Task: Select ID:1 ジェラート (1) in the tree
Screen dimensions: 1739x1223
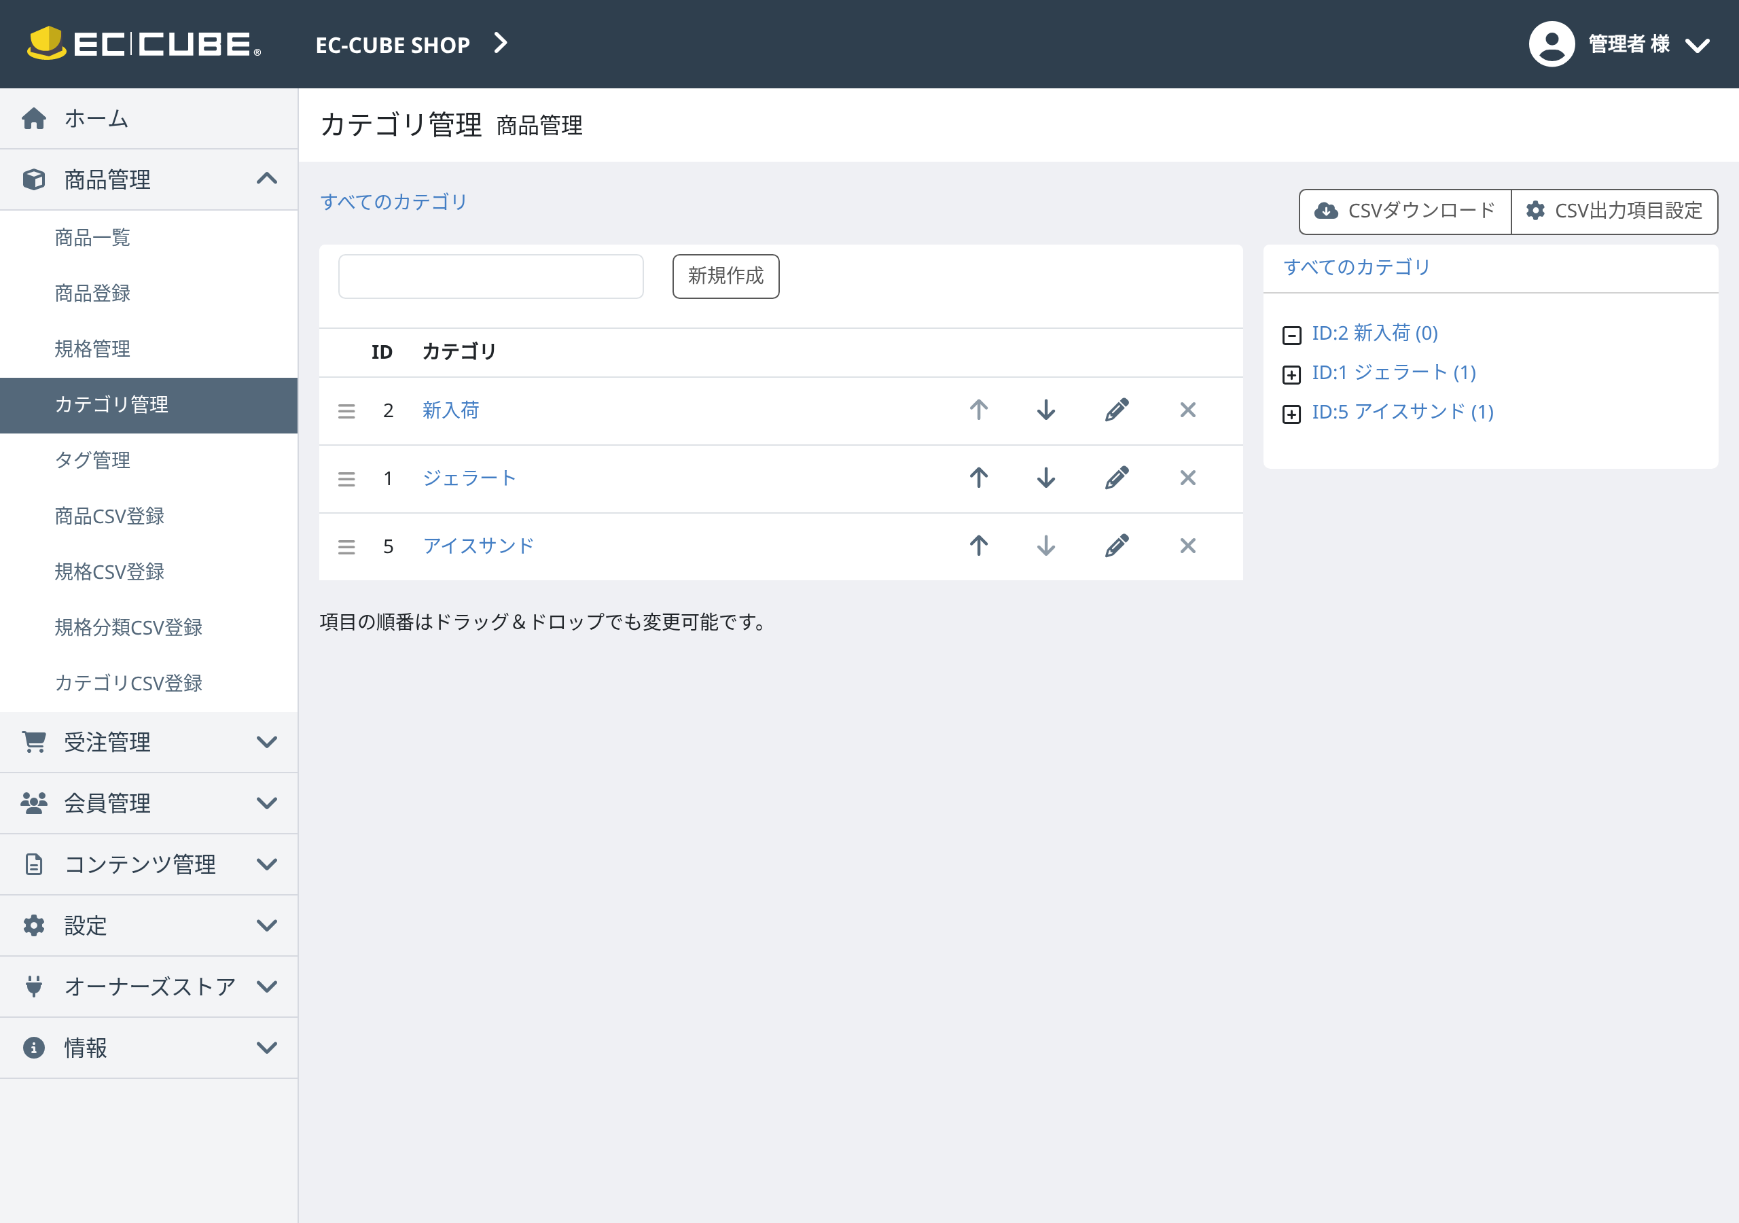Action: pyautogui.click(x=1394, y=372)
